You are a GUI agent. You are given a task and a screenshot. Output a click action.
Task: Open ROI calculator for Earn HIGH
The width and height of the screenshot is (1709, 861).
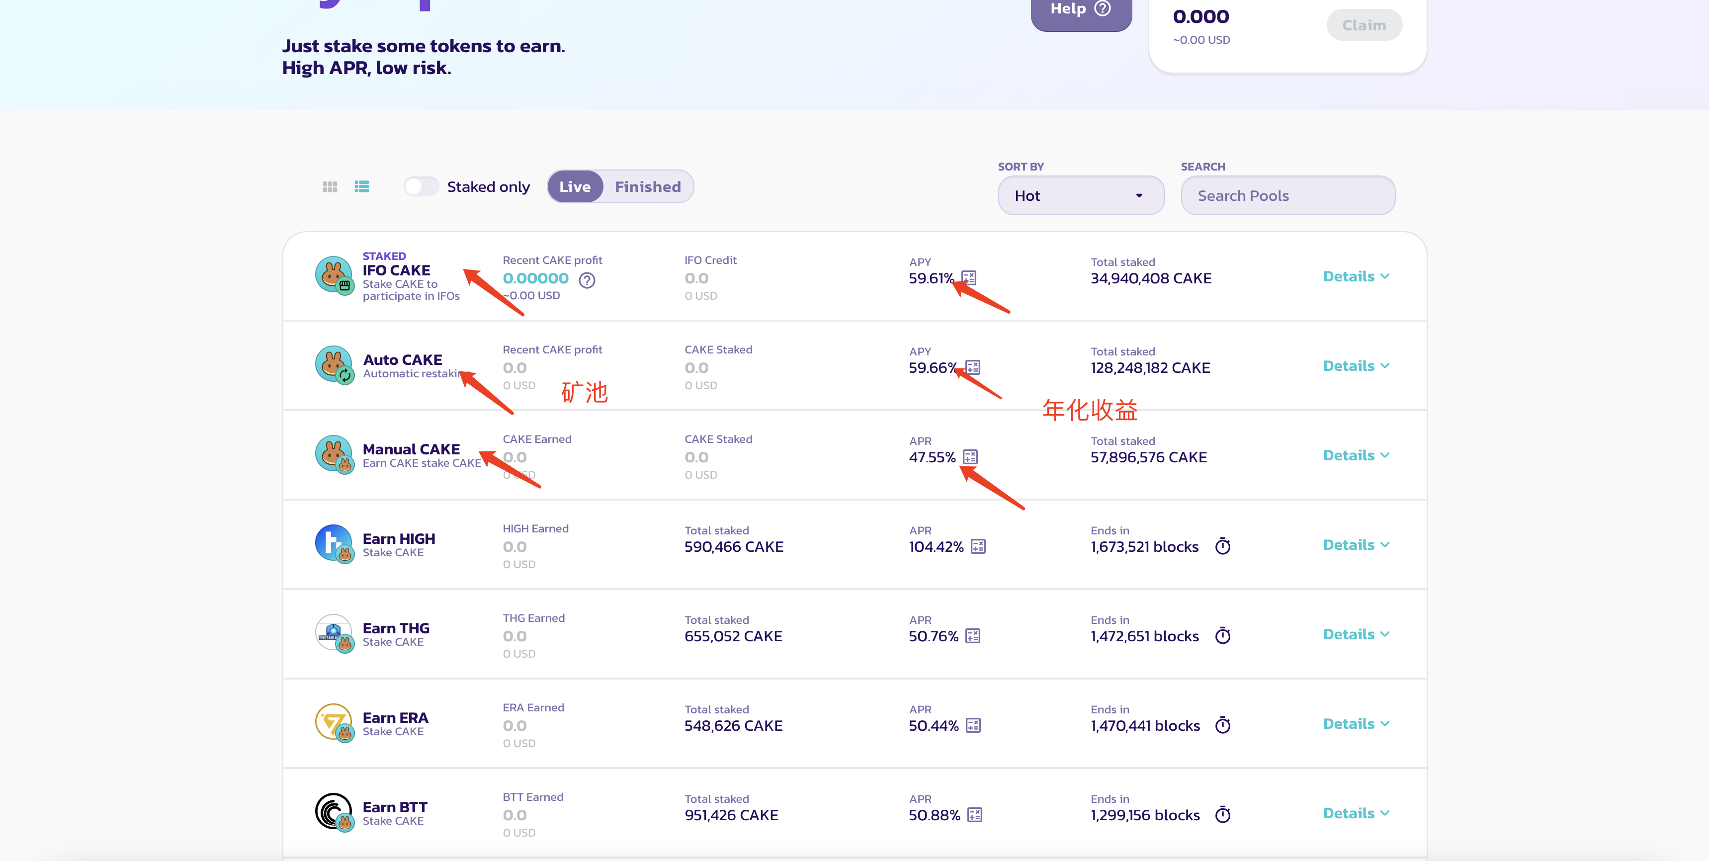tap(978, 547)
